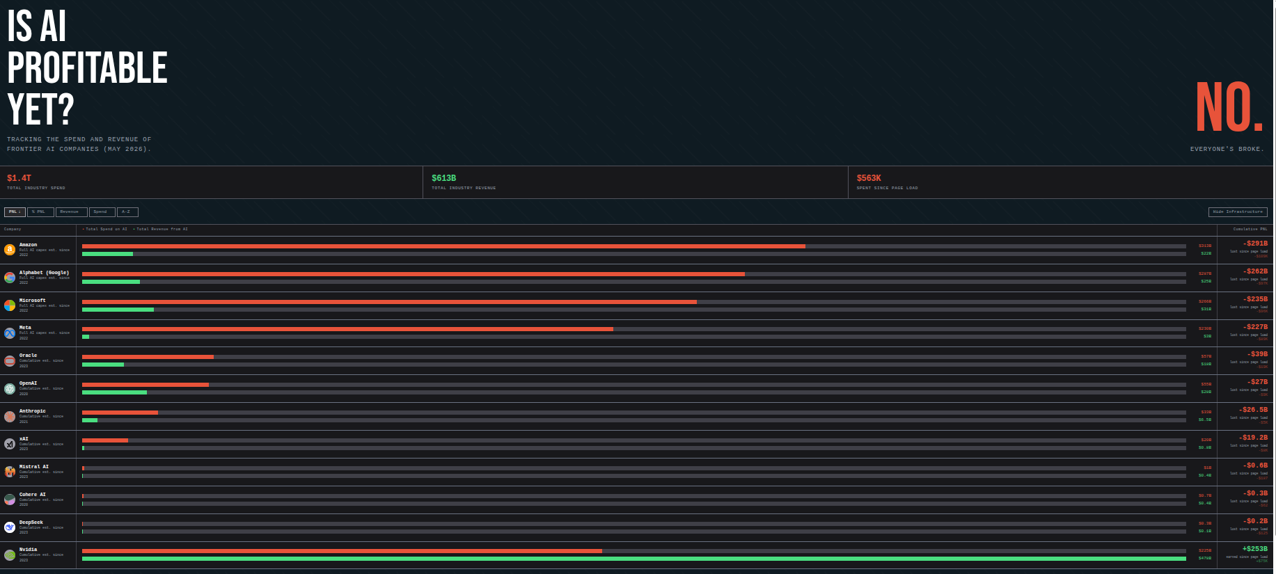Click Amazon's red spend bar

click(x=443, y=246)
